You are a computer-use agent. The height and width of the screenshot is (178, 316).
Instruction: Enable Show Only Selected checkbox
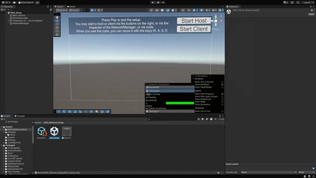coord(222,82)
